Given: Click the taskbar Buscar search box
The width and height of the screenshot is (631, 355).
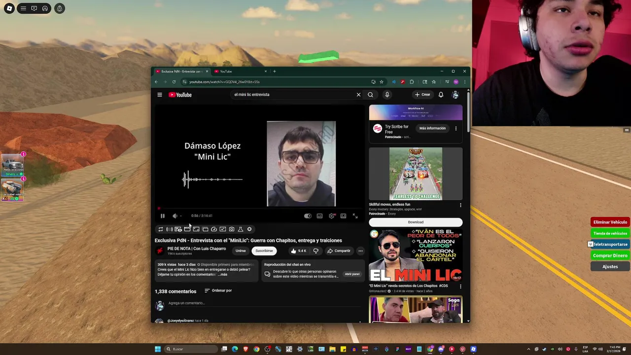Looking at the screenshot, I should 191,349.
